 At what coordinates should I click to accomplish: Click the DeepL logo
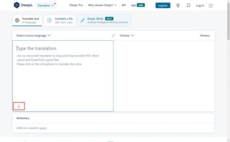tap(23, 5)
